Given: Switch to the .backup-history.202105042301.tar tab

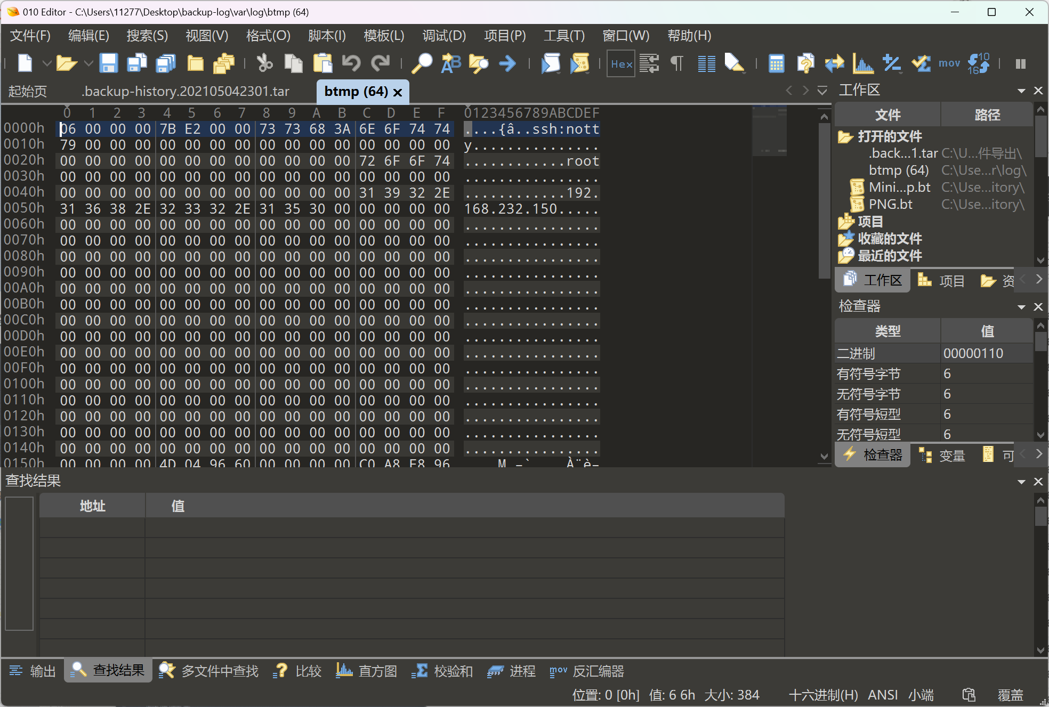Looking at the screenshot, I should 185,91.
